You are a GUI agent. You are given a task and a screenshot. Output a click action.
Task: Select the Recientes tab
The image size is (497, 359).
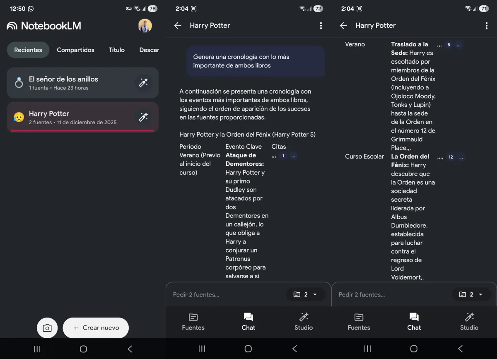[28, 50]
